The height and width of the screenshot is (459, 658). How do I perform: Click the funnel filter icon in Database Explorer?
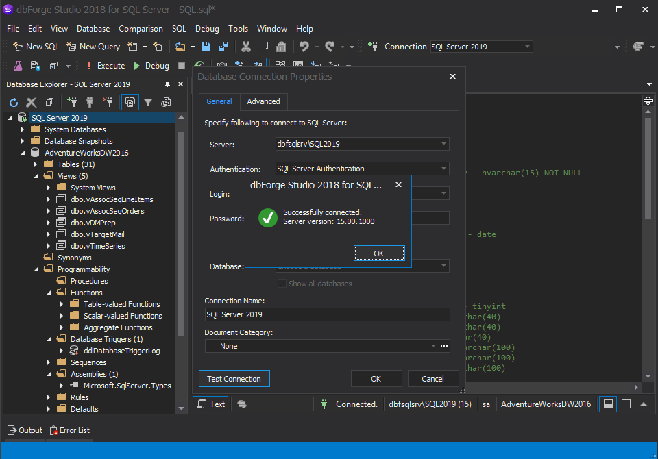(148, 102)
